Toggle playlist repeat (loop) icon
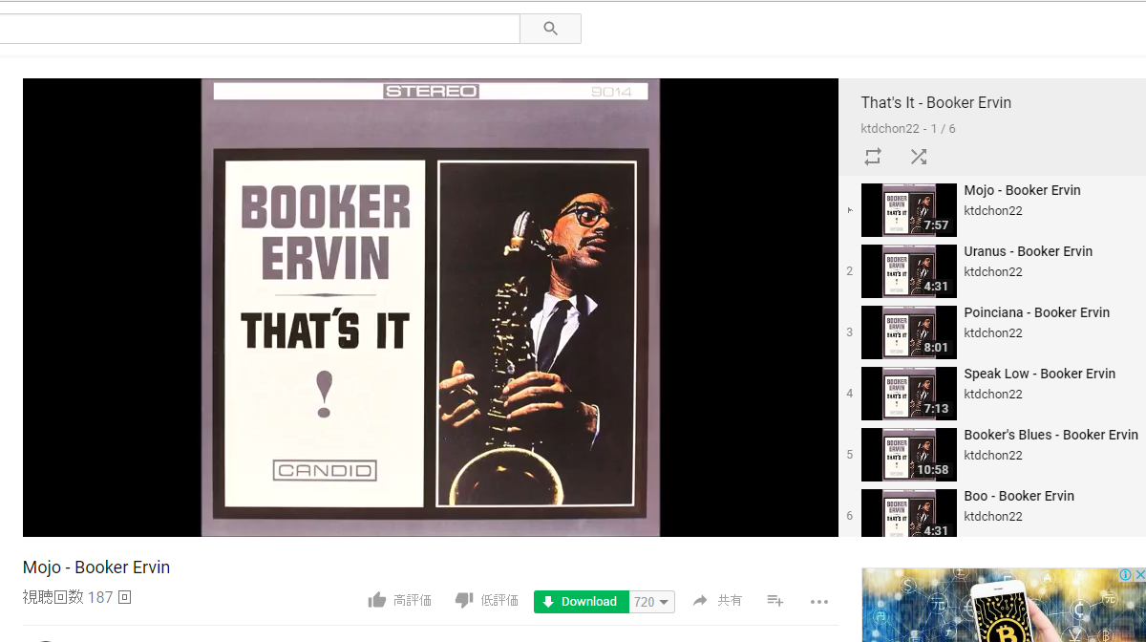Screen dimensions: 1146x642 pyautogui.click(x=873, y=157)
